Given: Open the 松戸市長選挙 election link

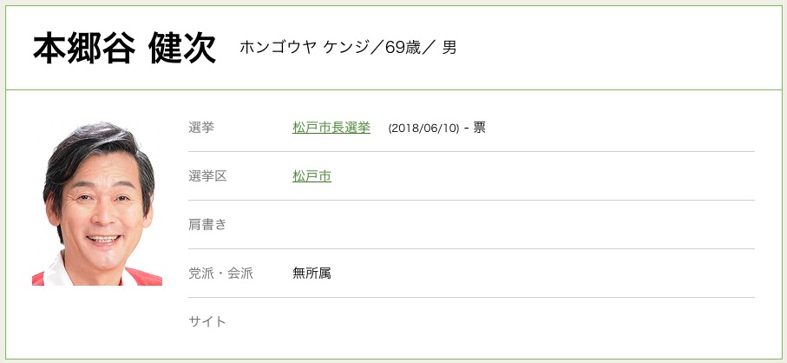Looking at the screenshot, I should 331,128.
